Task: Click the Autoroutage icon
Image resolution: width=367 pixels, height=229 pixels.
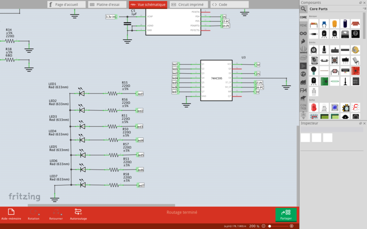Action: click(x=78, y=213)
